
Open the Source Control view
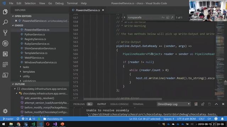(5, 33)
